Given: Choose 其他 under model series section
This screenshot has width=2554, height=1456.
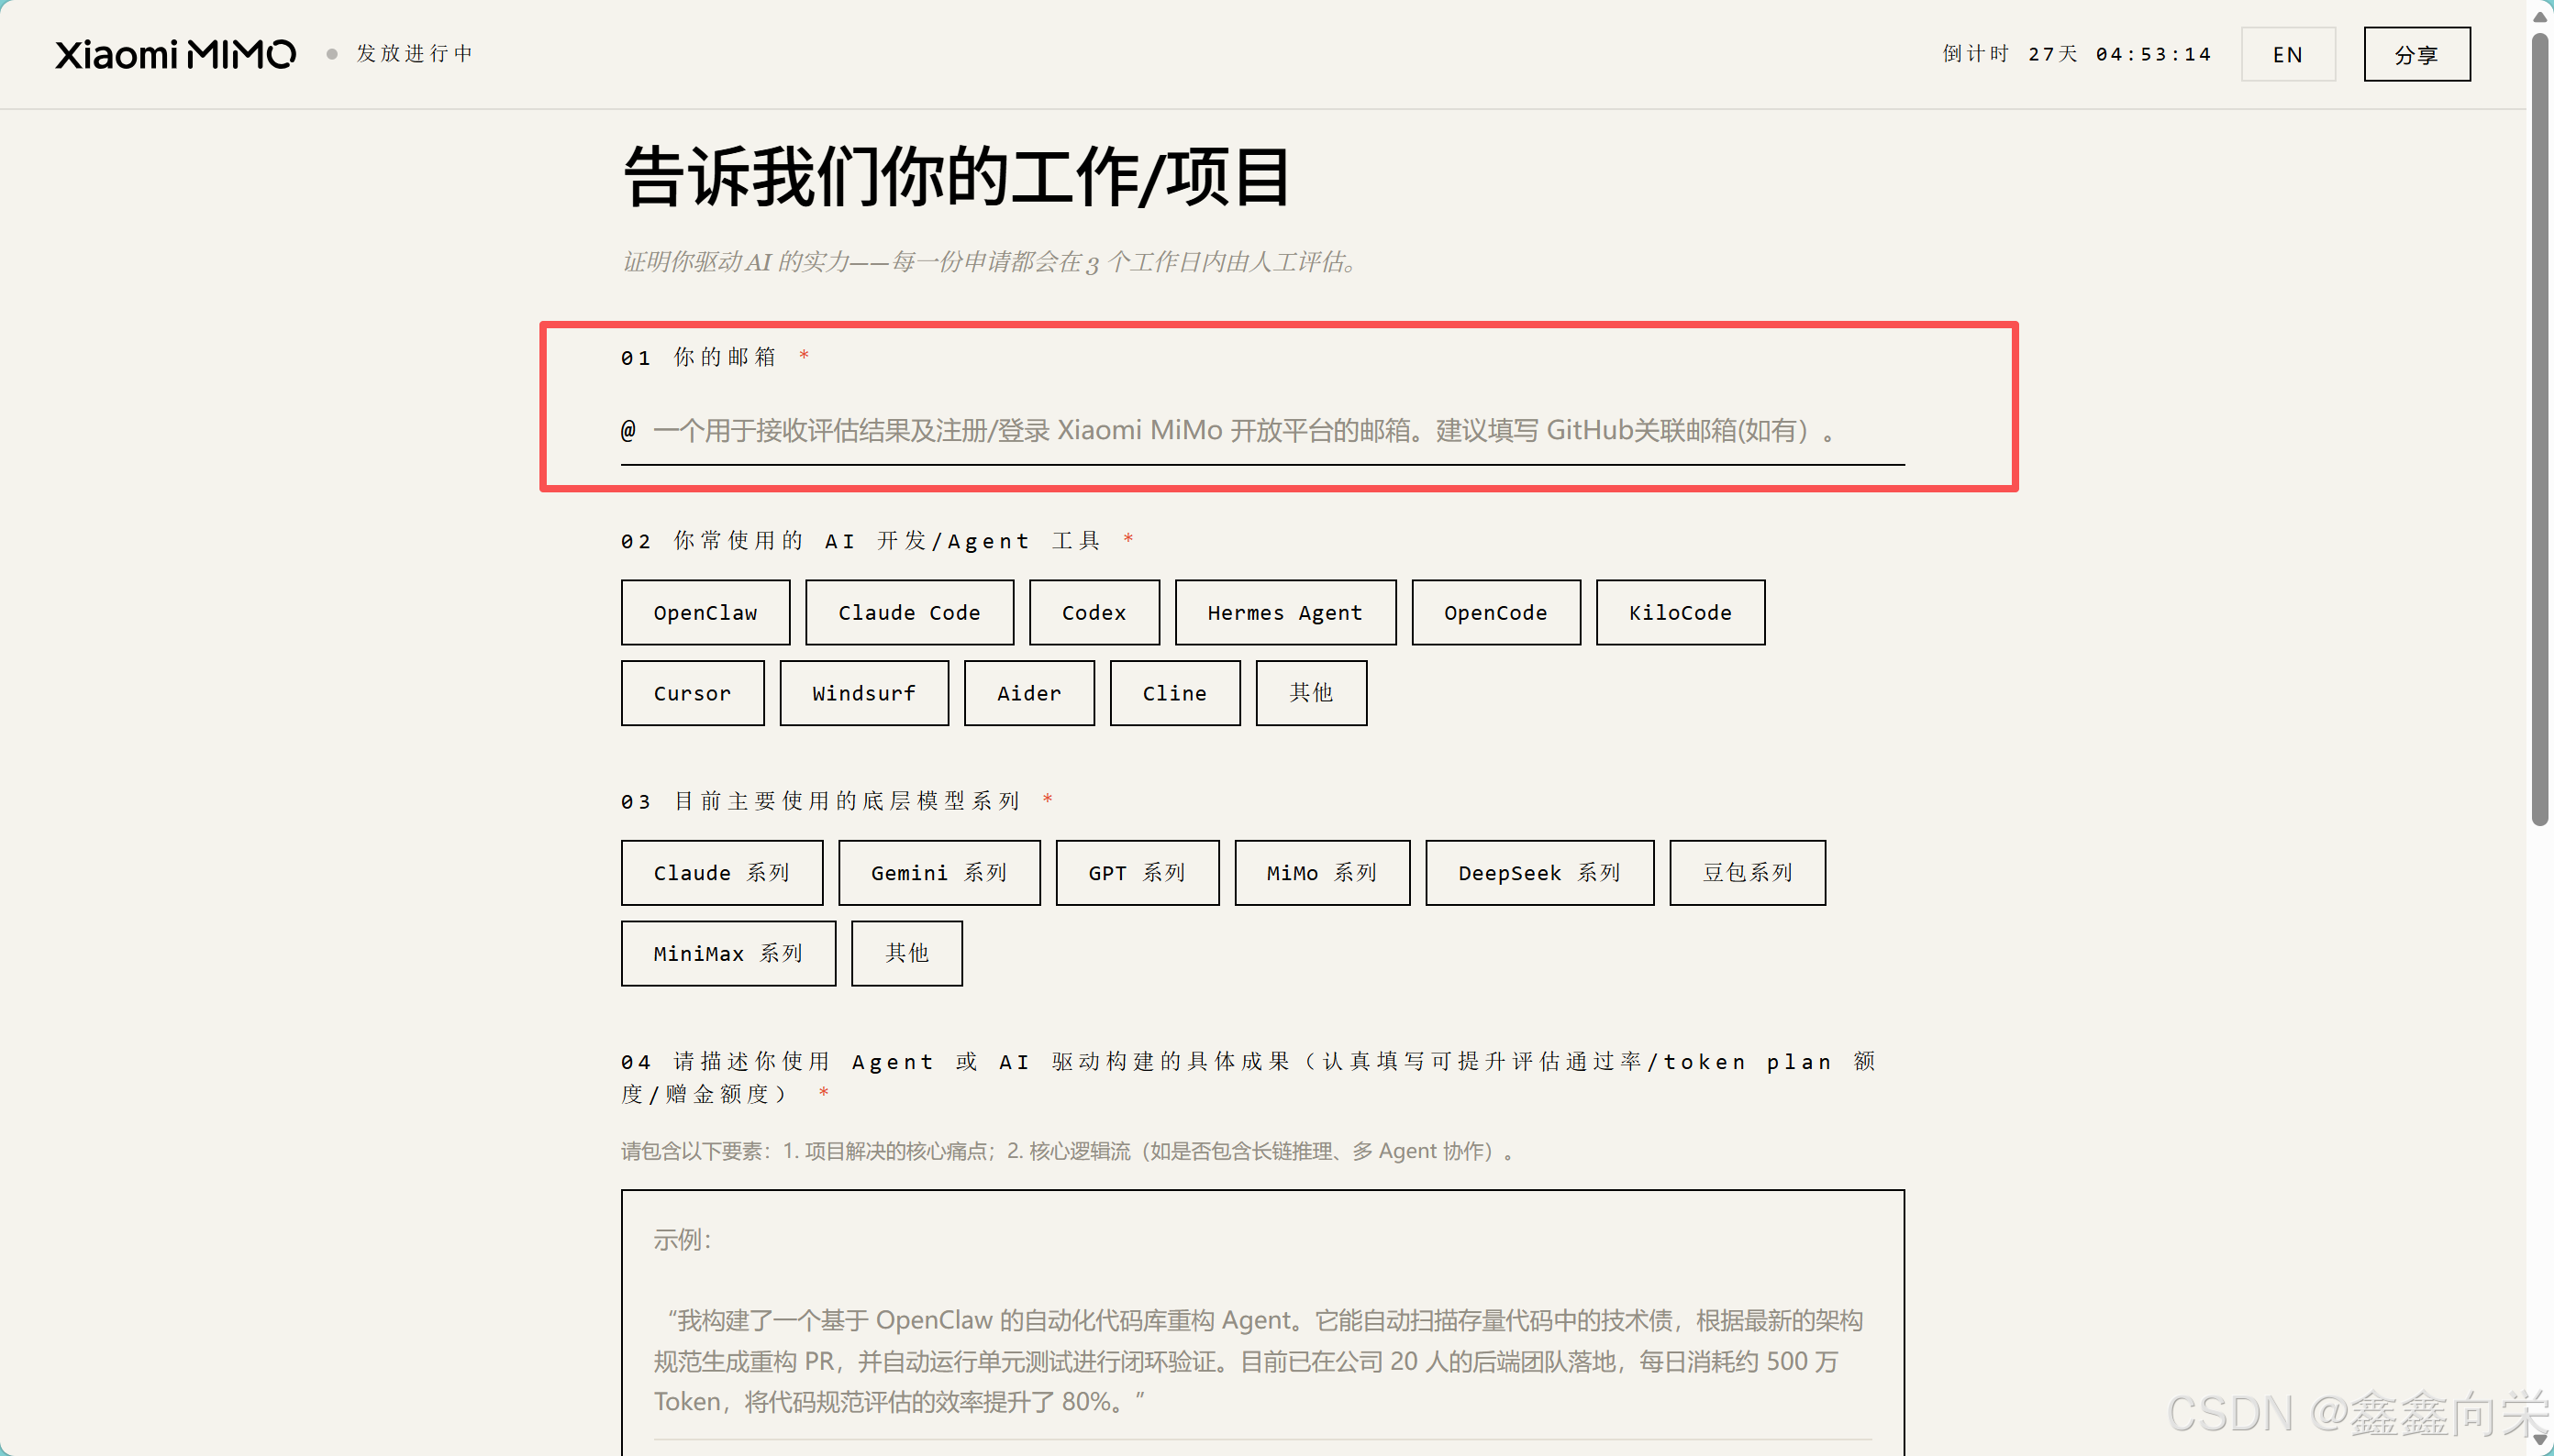Looking at the screenshot, I should click(x=906, y=954).
